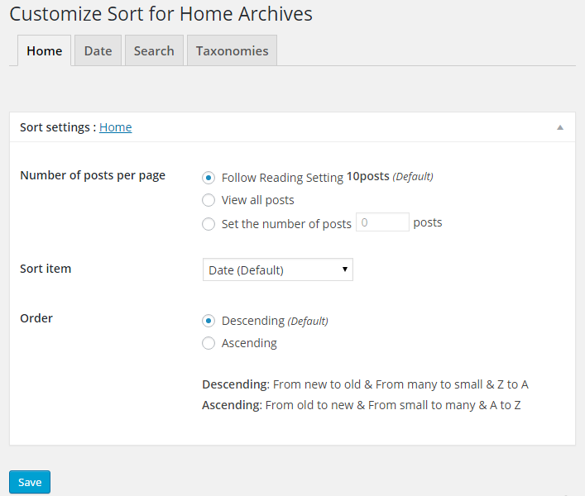Click the Order field label
The image size is (585, 496).
[x=36, y=318]
